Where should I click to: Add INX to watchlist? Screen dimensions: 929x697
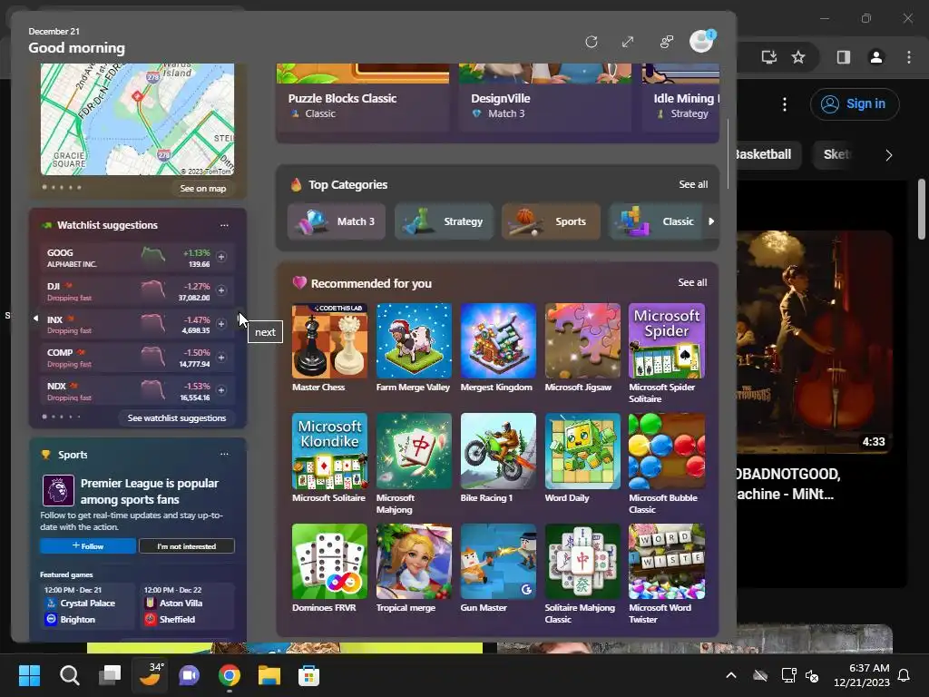coord(221,324)
